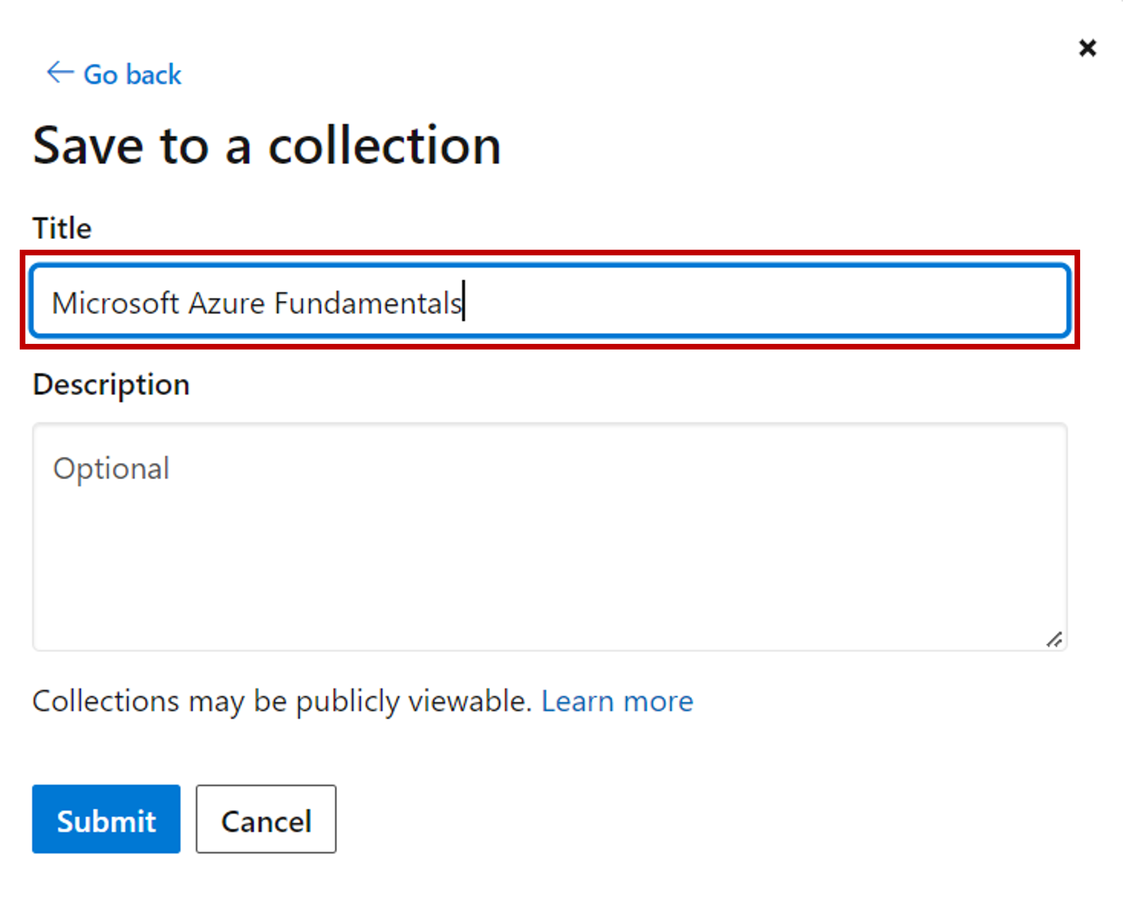Submit the new collection
The width and height of the screenshot is (1123, 907).
106,819
